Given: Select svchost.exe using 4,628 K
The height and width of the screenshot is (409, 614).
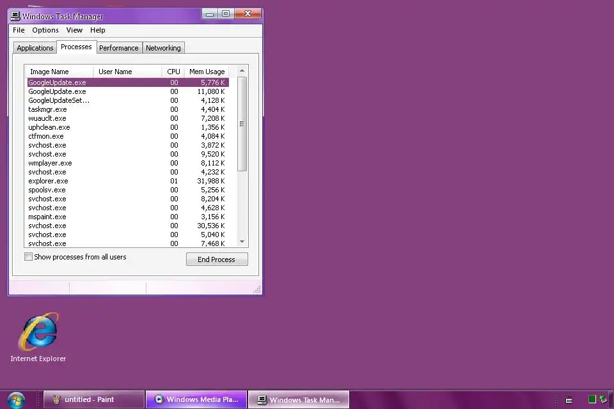Looking at the screenshot, I should coord(128,208).
